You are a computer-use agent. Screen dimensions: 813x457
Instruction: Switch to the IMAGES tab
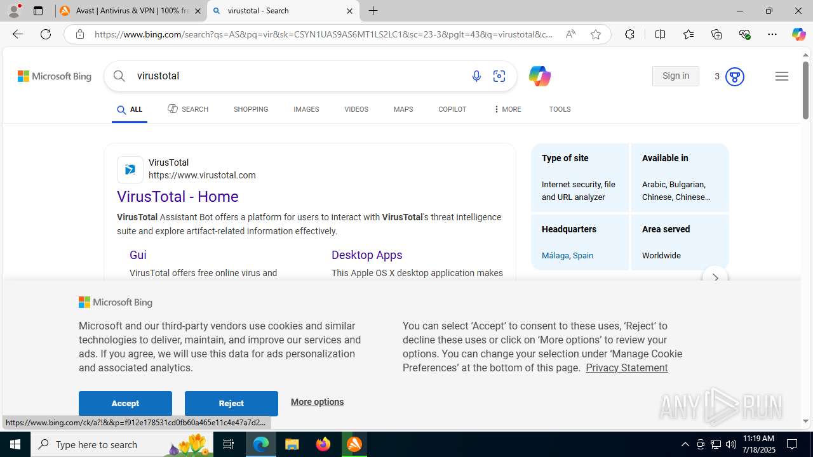tap(306, 109)
